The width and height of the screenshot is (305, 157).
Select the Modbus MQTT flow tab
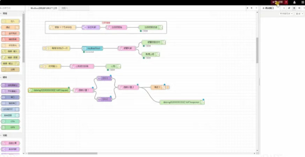[x=44, y=8]
